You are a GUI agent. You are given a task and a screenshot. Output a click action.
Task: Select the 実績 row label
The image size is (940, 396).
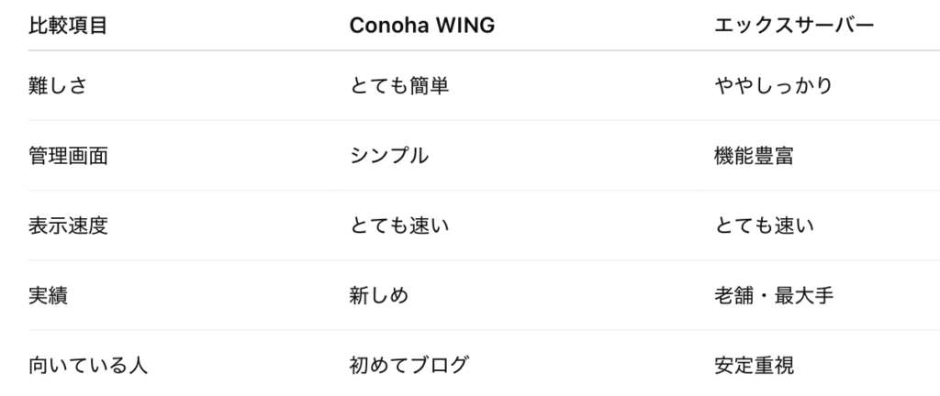tap(48, 295)
